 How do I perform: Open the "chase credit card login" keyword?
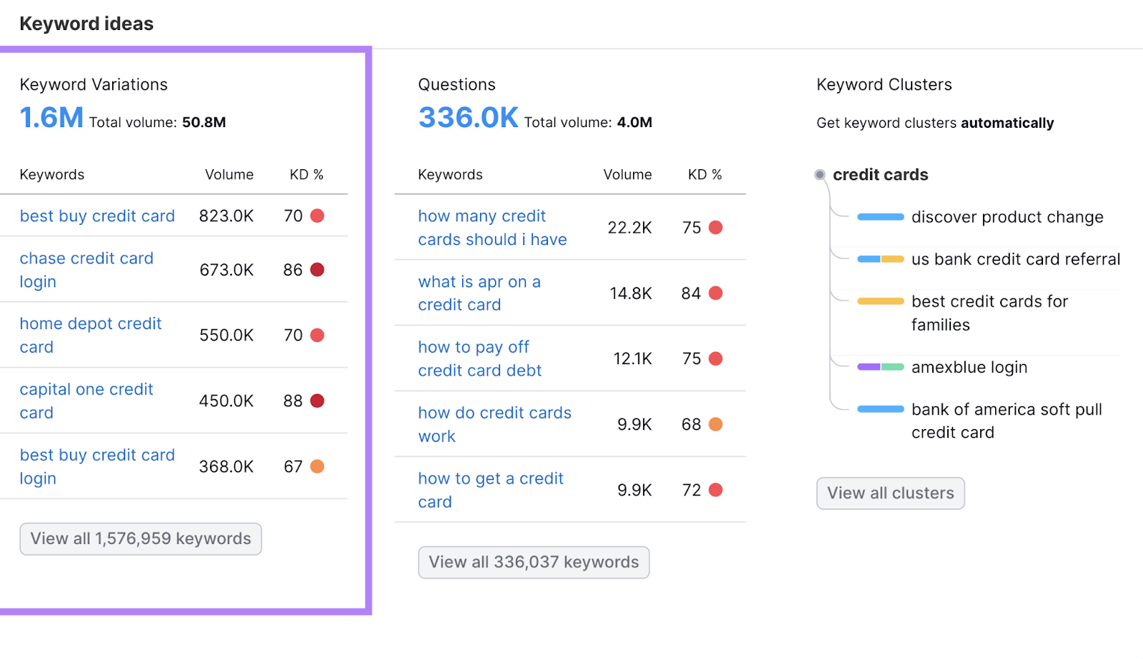click(86, 270)
